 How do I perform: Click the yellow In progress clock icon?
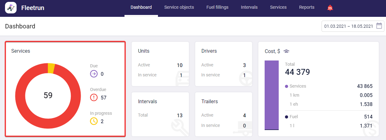point(94,121)
